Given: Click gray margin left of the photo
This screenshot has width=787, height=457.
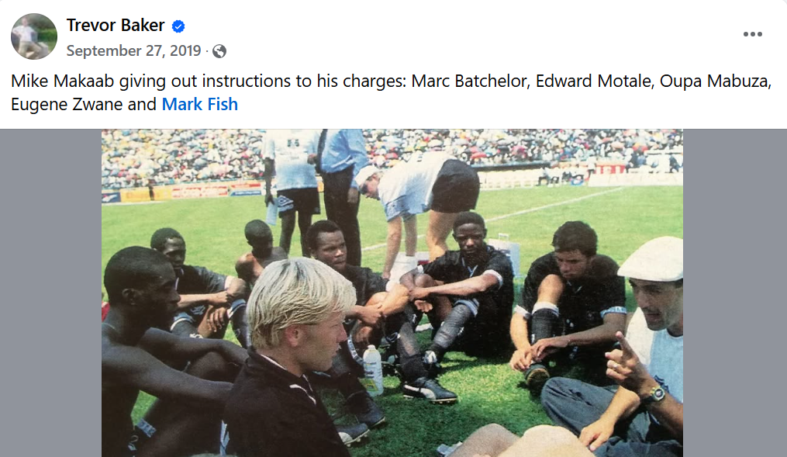Looking at the screenshot, I should [50, 293].
